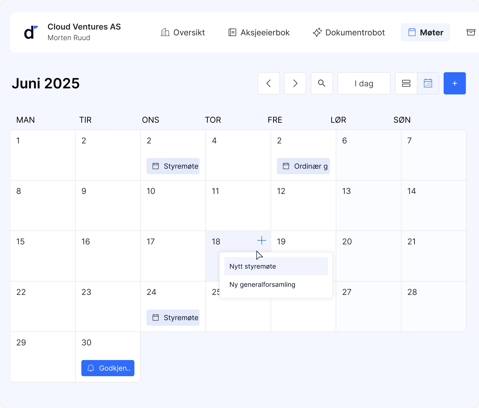This screenshot has height=408, width=479.
Task: Go to next month with right arrow
Action: point(295,83)
